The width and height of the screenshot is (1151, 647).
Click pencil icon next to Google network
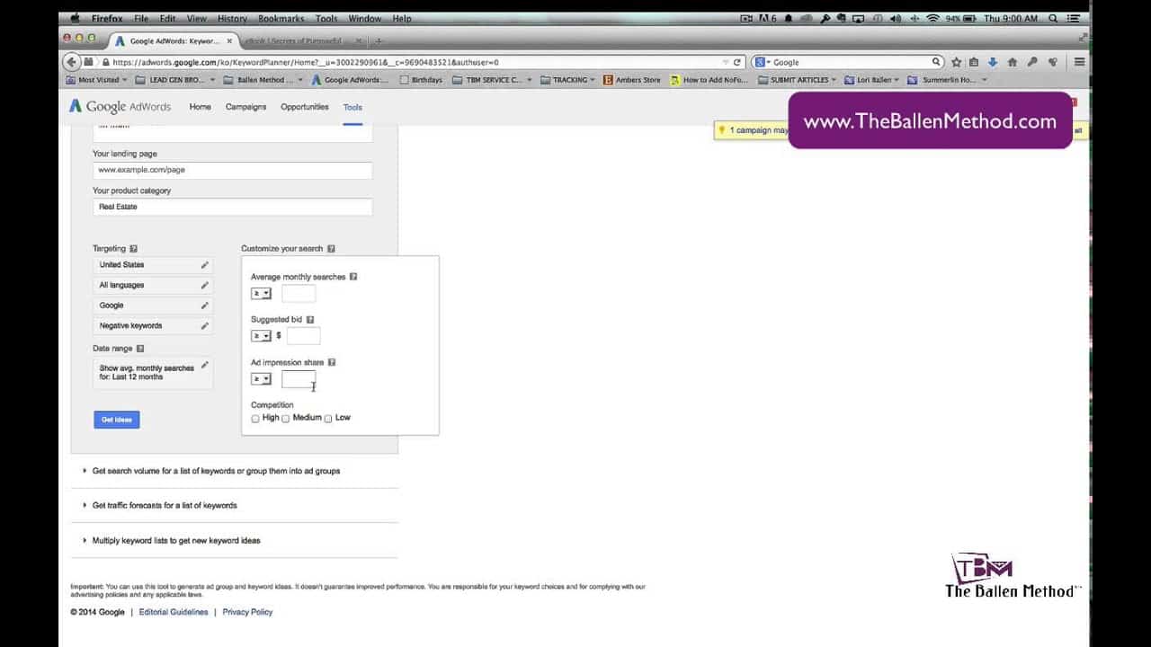204,306
